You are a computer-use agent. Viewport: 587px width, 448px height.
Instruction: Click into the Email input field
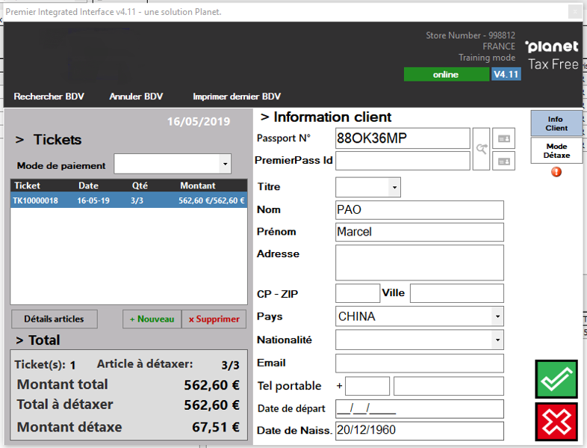click(419, 363)
